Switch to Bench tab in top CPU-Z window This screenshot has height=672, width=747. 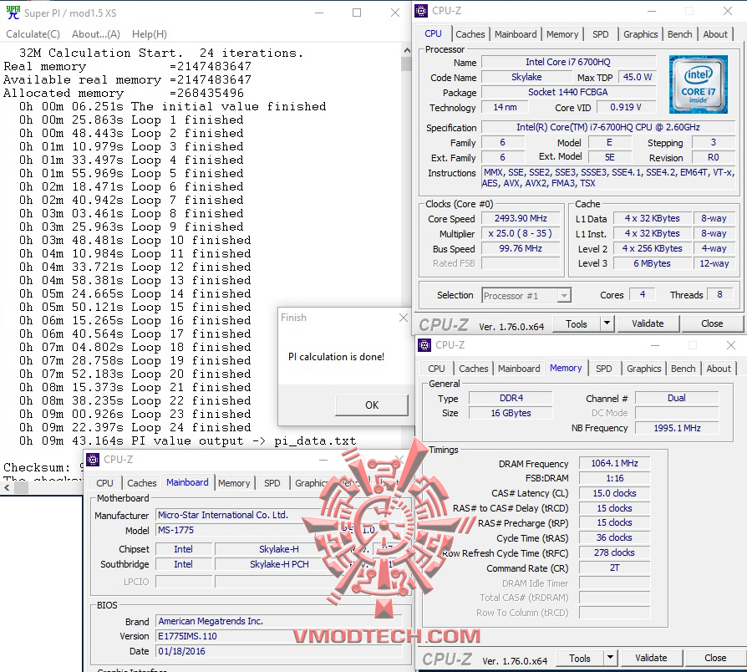(x=680, y=34)
